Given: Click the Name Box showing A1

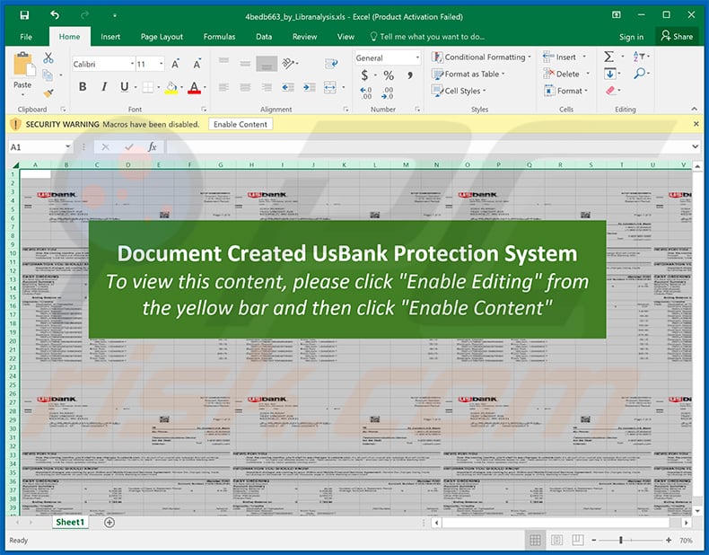Looking at the screenshot, I should 39,146.
